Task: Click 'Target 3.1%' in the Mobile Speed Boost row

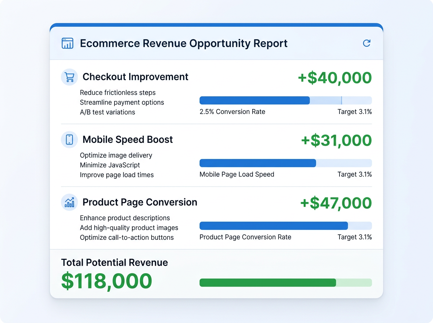Action: click(x=355, y=174)
